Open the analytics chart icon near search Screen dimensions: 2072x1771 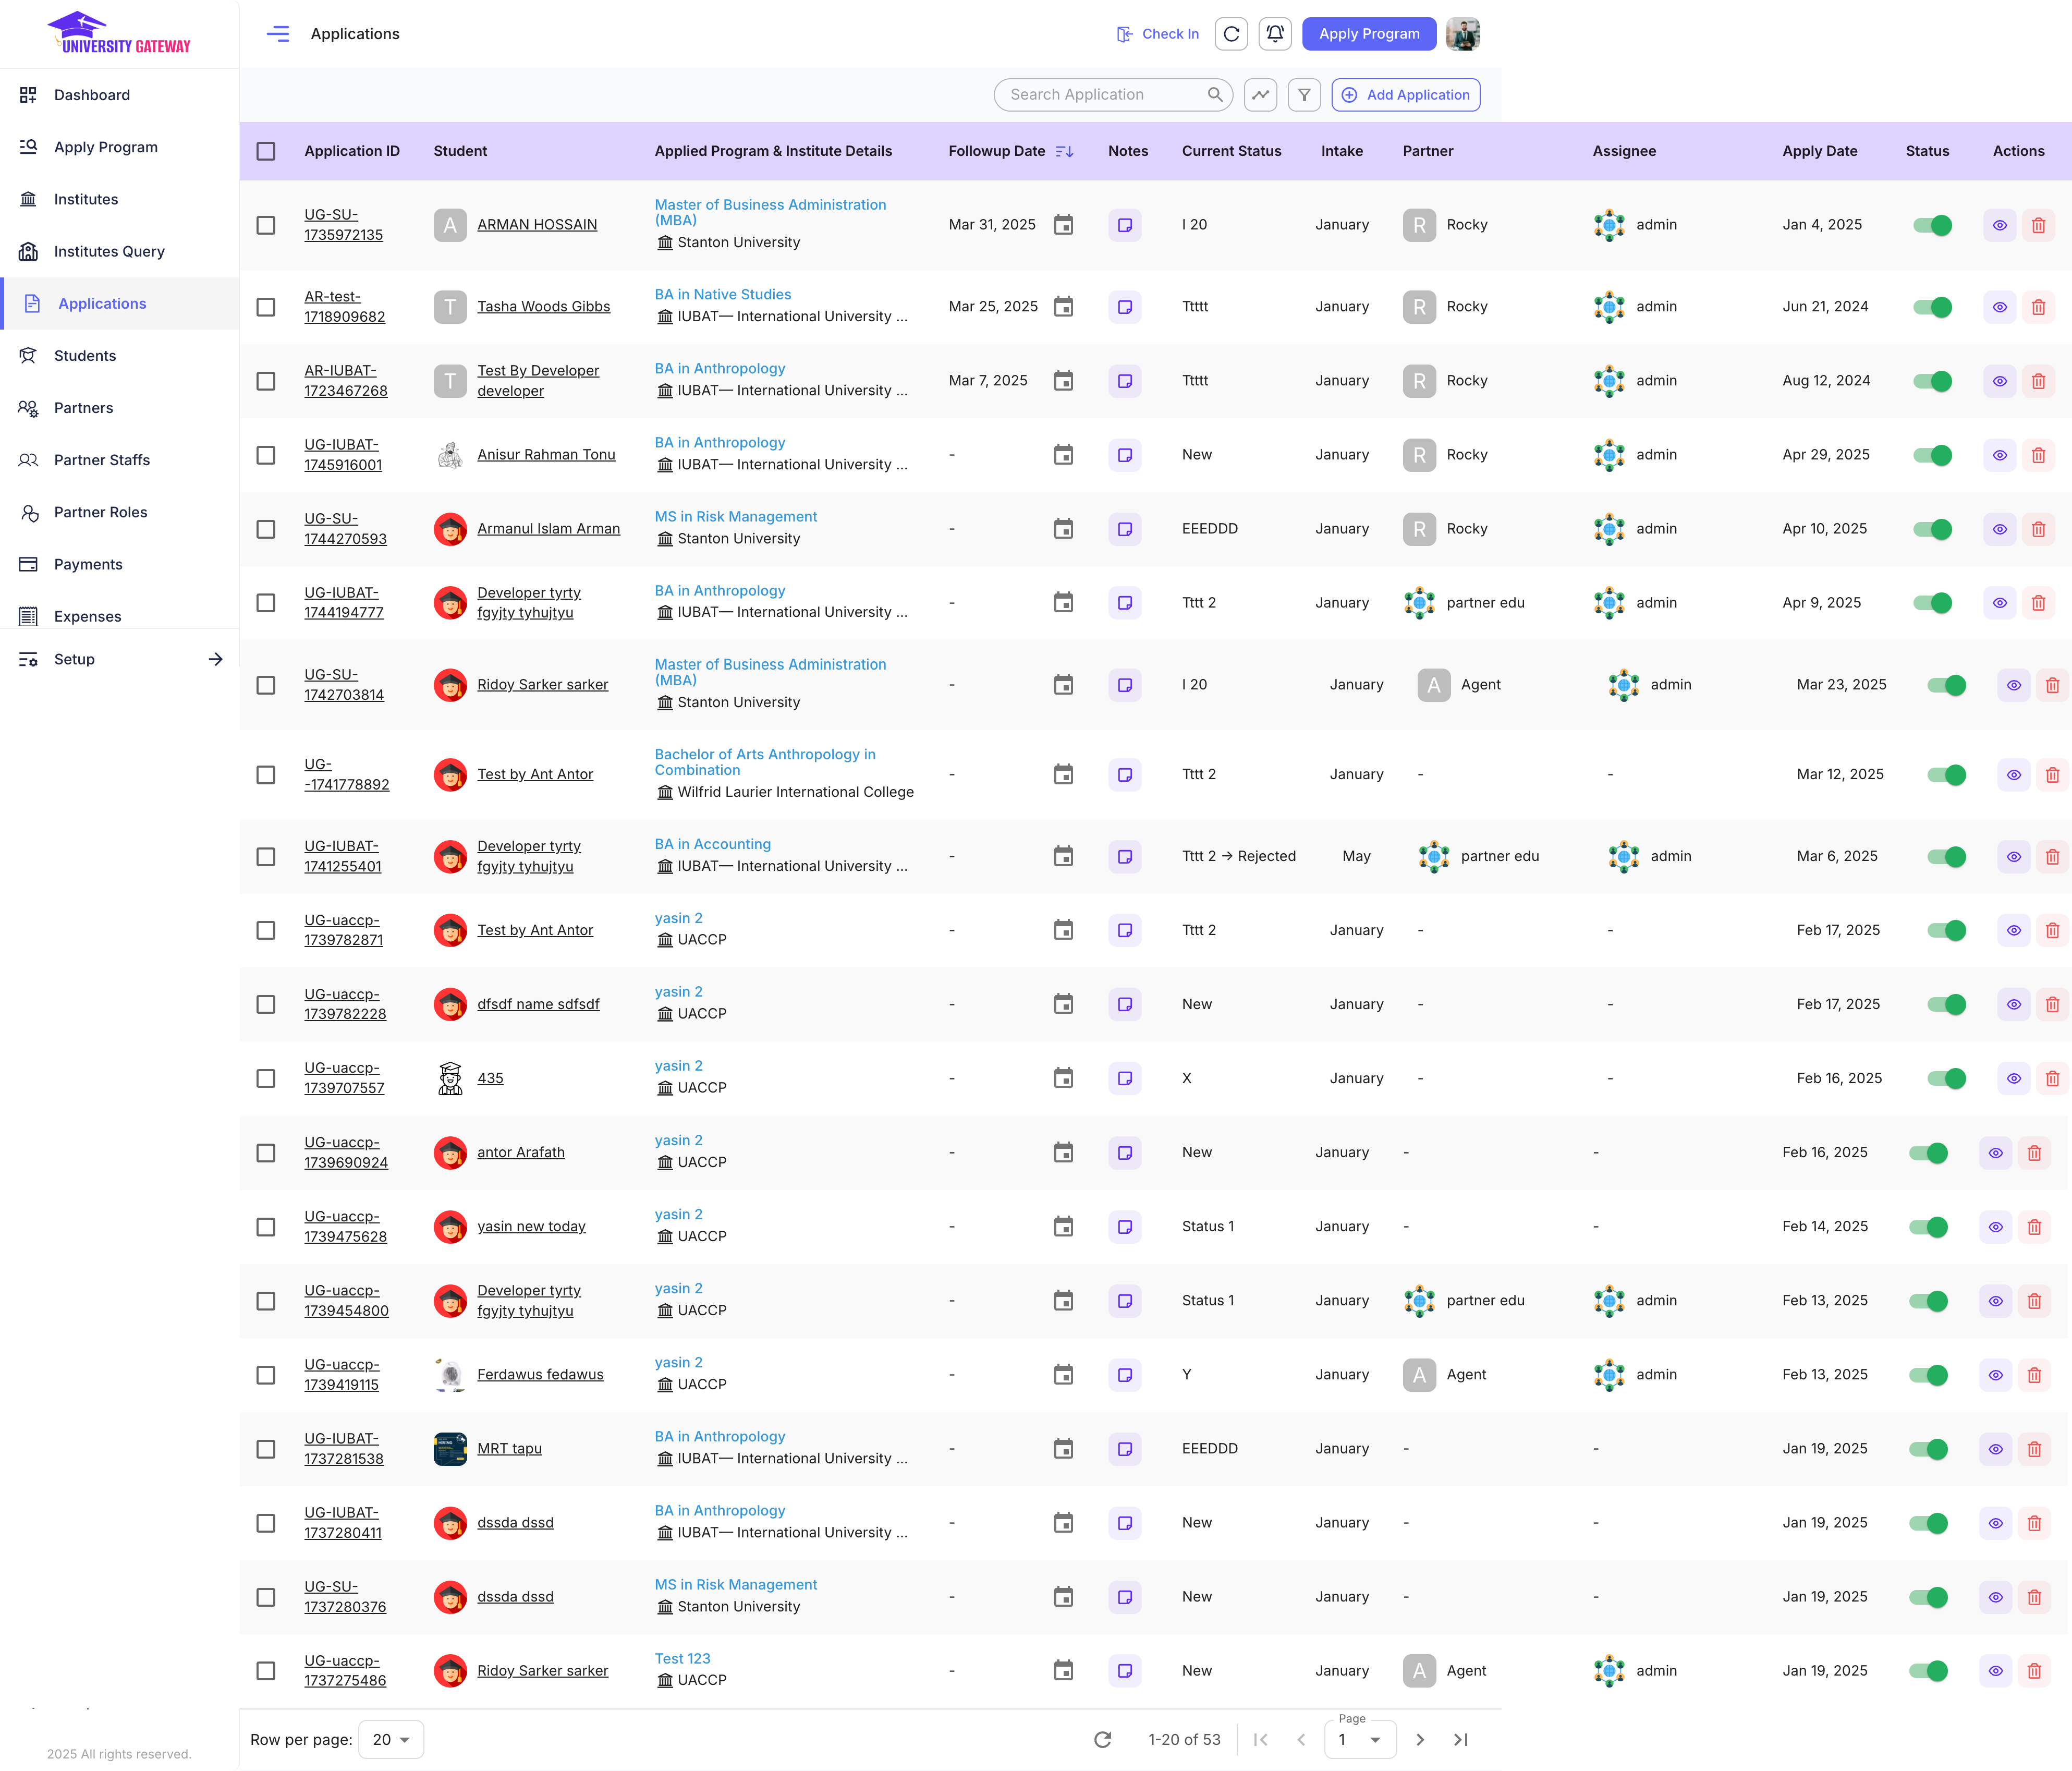pyautogui.click(x=1260, y=95)
